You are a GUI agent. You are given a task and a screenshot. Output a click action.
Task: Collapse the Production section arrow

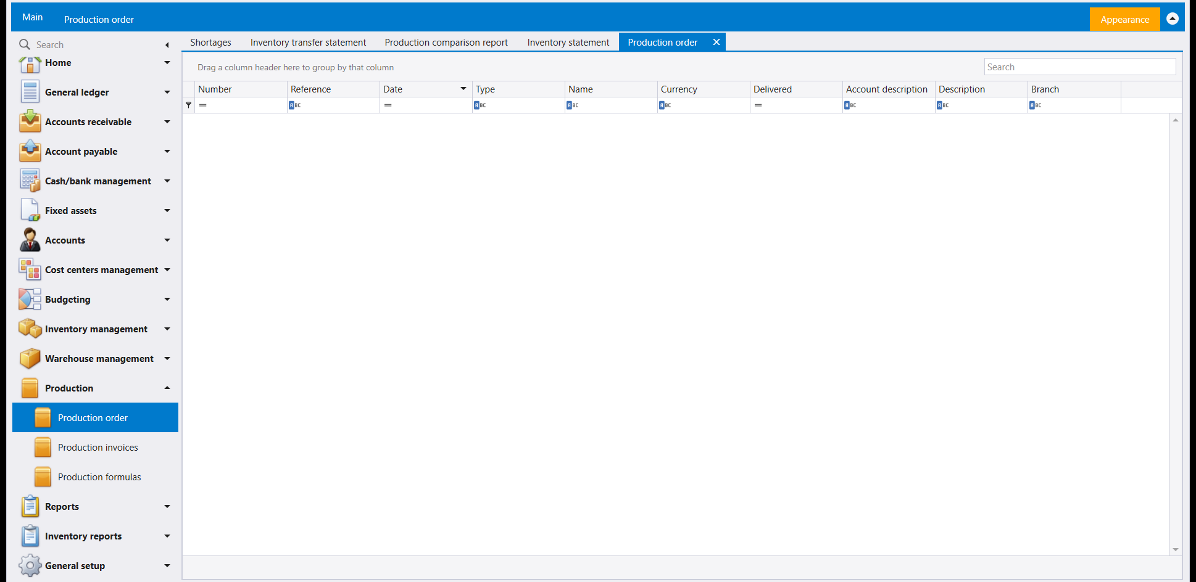tap(167, 388)
